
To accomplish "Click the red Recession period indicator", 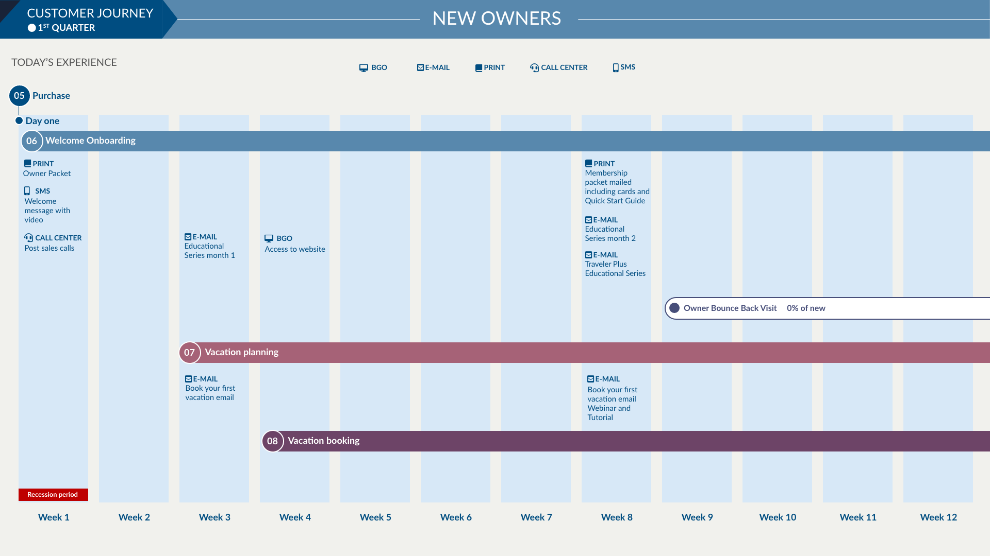I will pyautogui.click(x=53, y=494).
